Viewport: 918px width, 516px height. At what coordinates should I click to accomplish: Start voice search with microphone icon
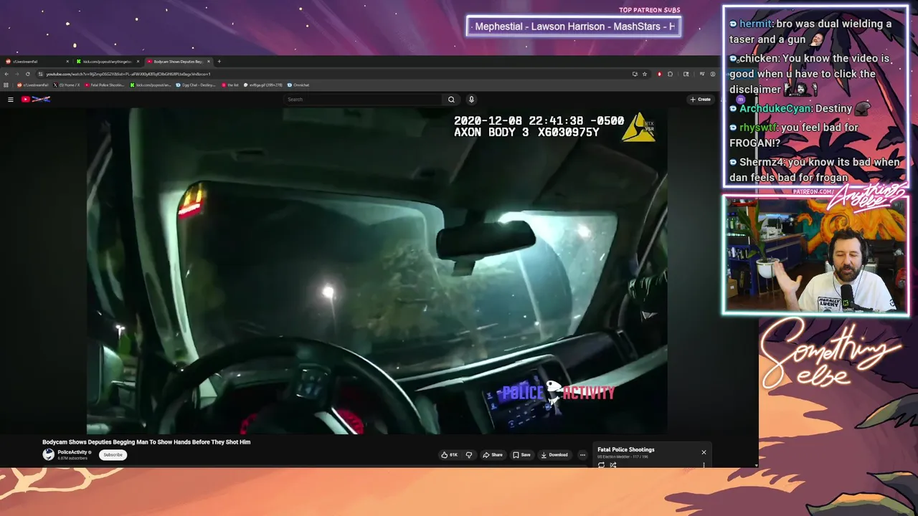pyautogui.click(x=471, y=100)
